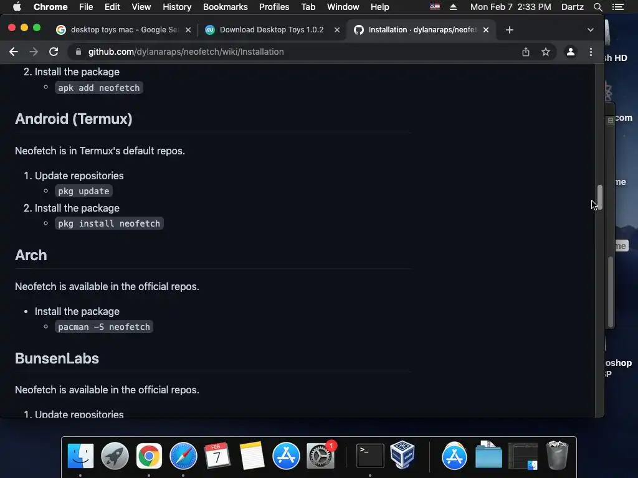This screenshot has height=478, width=638.
Task: Switch to desktop toys mac Google tab
Action: coord(124,30)
